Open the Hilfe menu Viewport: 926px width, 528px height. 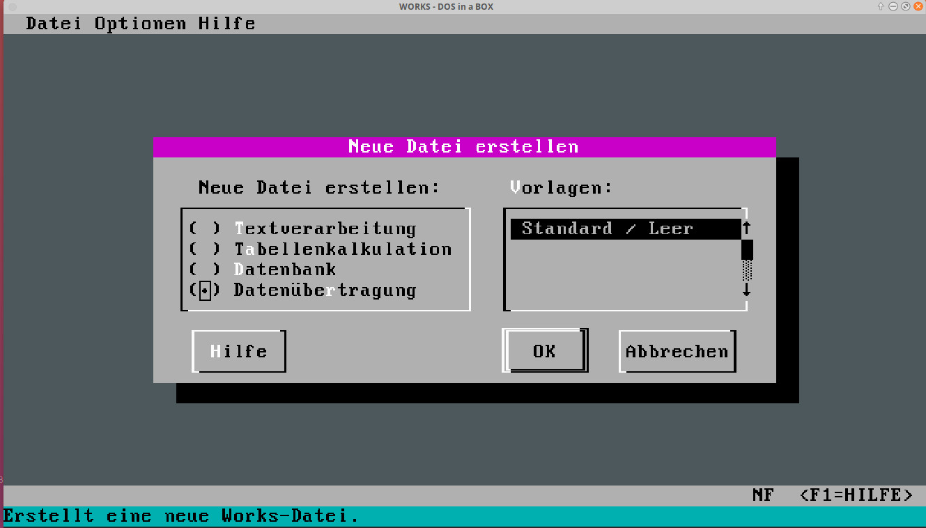click(x=227, y=24)
